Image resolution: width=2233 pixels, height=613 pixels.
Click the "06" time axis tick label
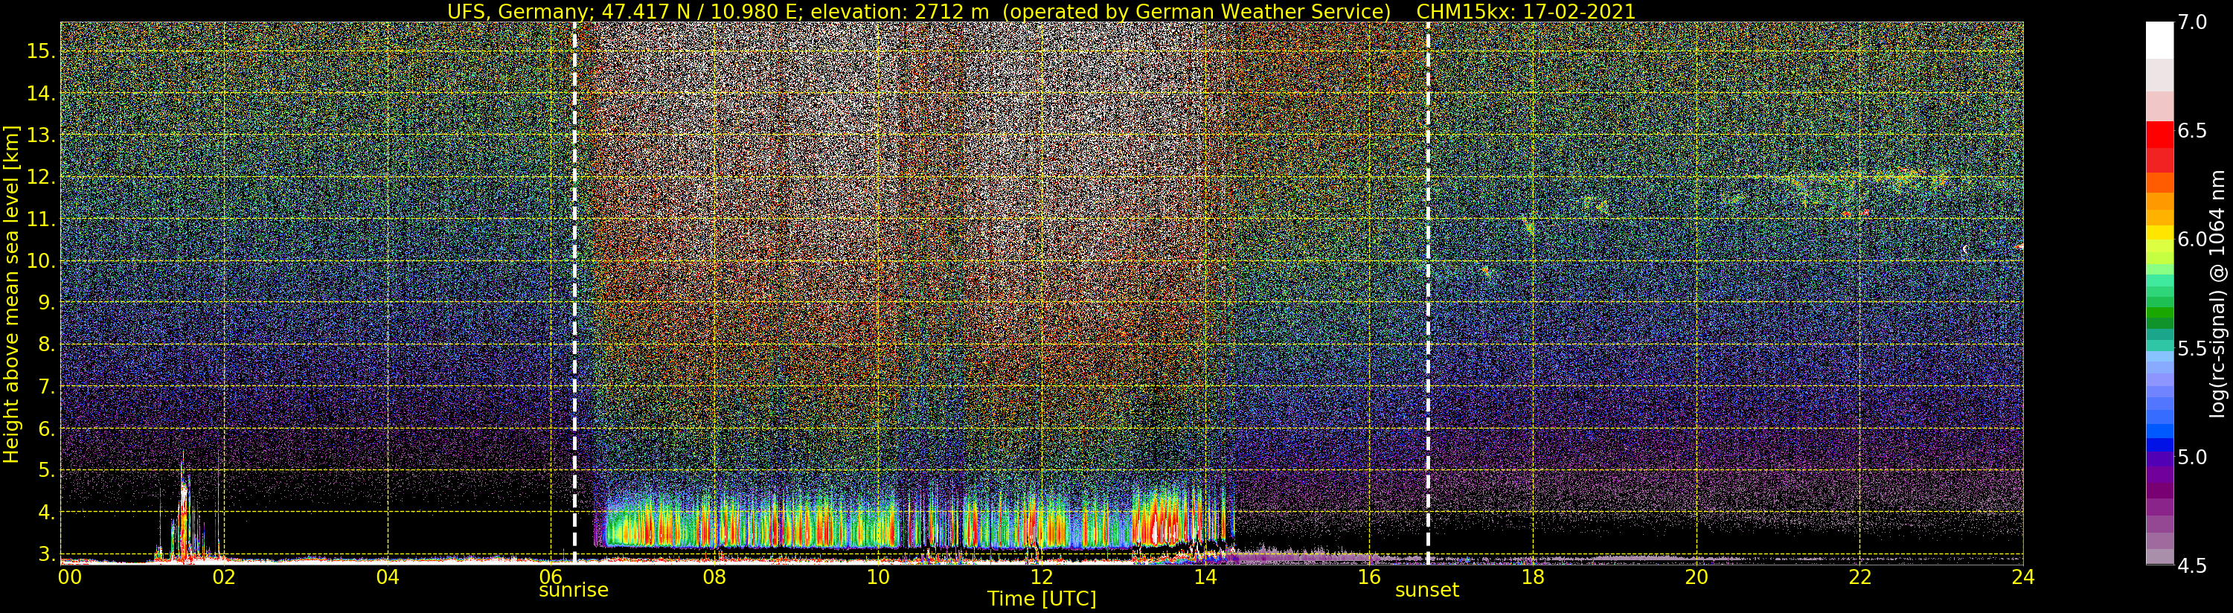[551, 577]
